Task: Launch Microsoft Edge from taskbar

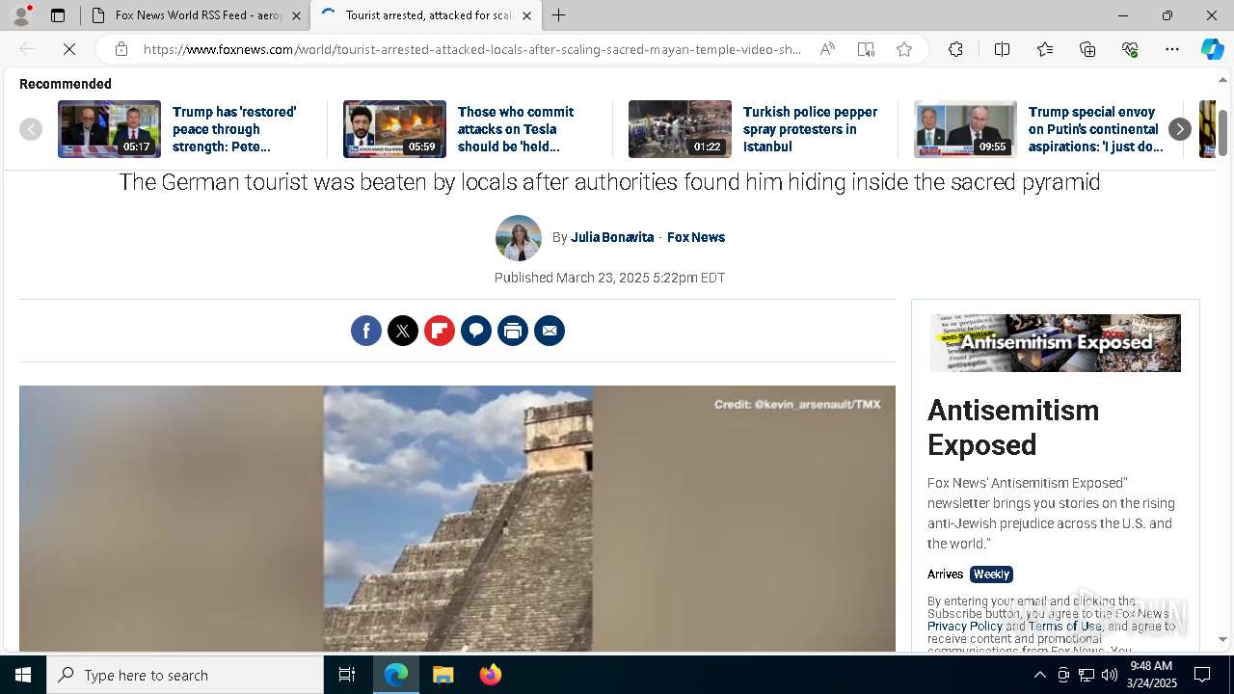Action: click(x=396, y=675)
